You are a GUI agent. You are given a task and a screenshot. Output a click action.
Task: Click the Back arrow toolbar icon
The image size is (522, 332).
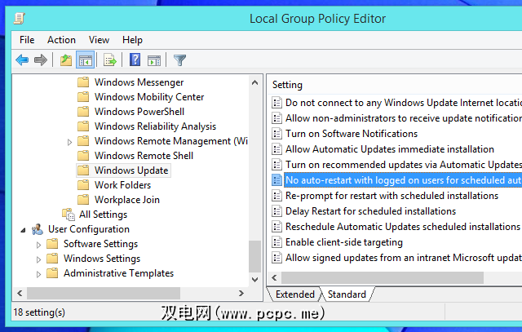(22, 60)
